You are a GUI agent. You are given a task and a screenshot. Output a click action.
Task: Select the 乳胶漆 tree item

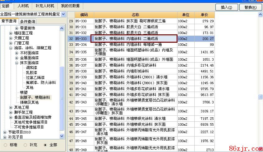[31, 73]
